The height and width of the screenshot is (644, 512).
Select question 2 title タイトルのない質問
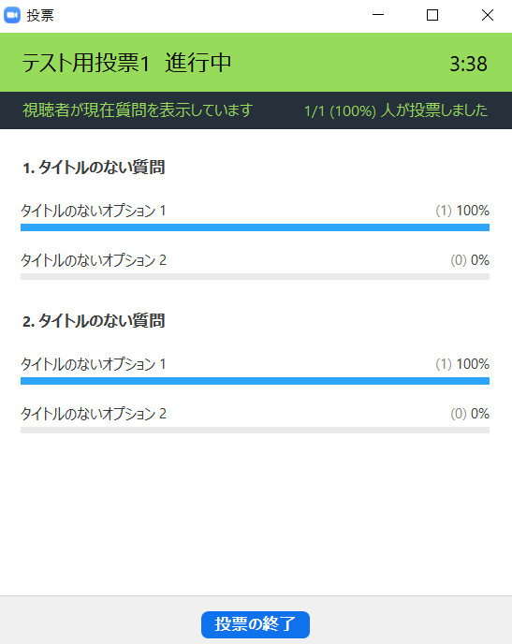tap(94, 321)
